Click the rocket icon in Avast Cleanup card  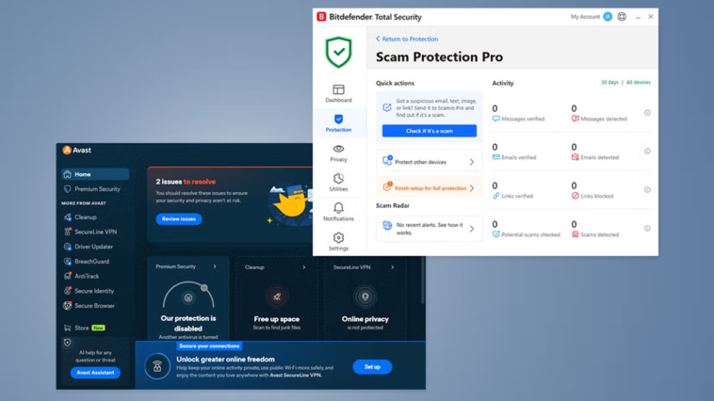(276, 297)
